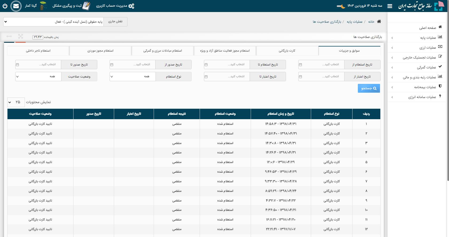Go to عملیات پایه breadcrumb link
The width and height of the screenshot is (449, 237).
[355, 22]
